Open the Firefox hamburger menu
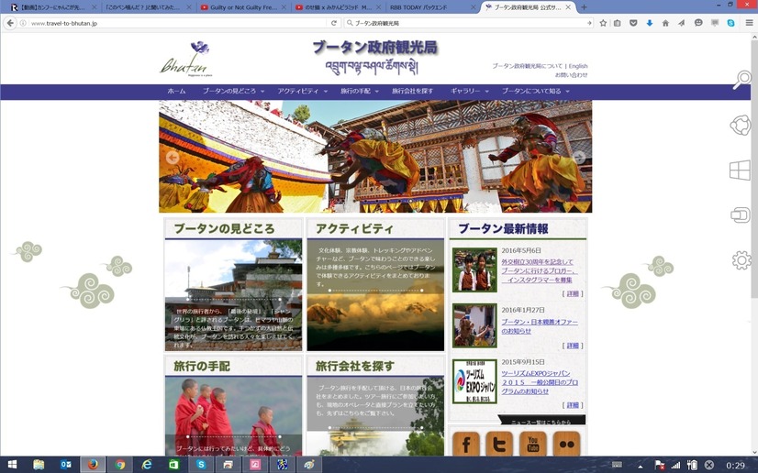Screen dimensions: 758x473 (749, 23)
